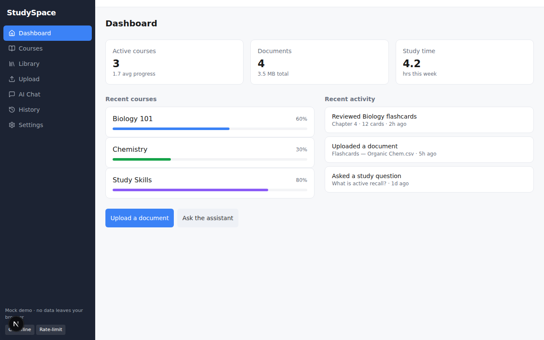544x340 pixels.
Task: Open the Documents stat card
Action: [x=320, y=62]
